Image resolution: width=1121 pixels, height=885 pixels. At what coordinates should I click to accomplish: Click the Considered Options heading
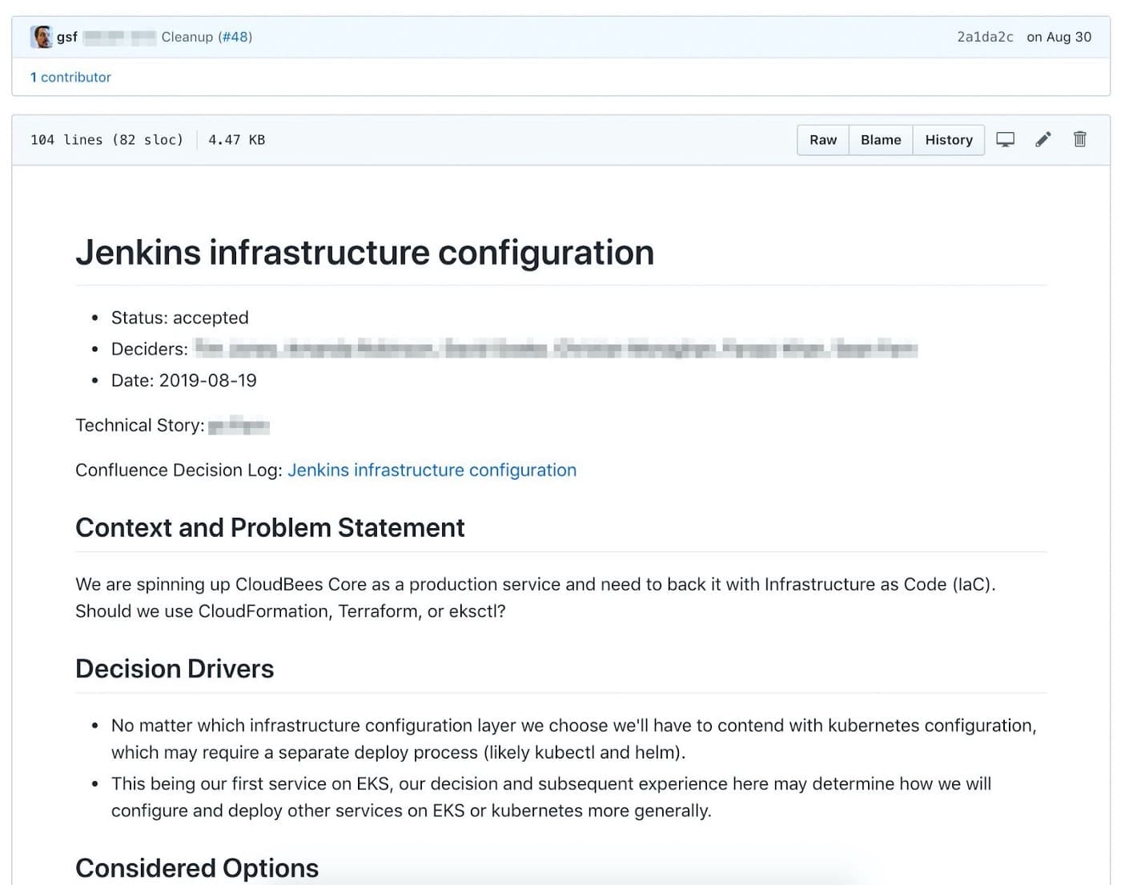point(196,867)
